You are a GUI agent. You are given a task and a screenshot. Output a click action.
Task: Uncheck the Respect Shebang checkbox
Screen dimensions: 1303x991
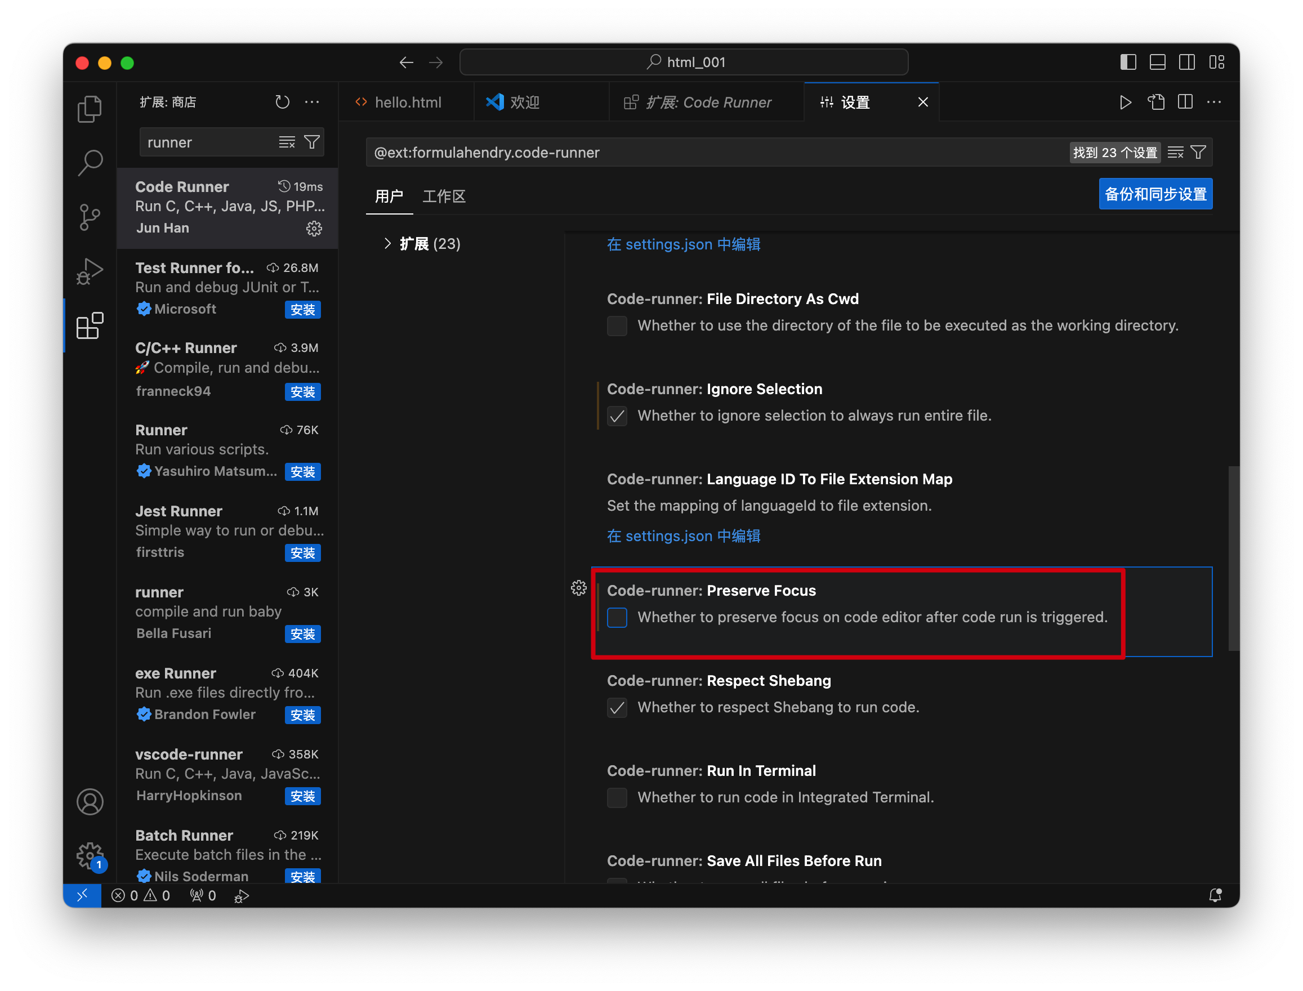click(617, 707)
